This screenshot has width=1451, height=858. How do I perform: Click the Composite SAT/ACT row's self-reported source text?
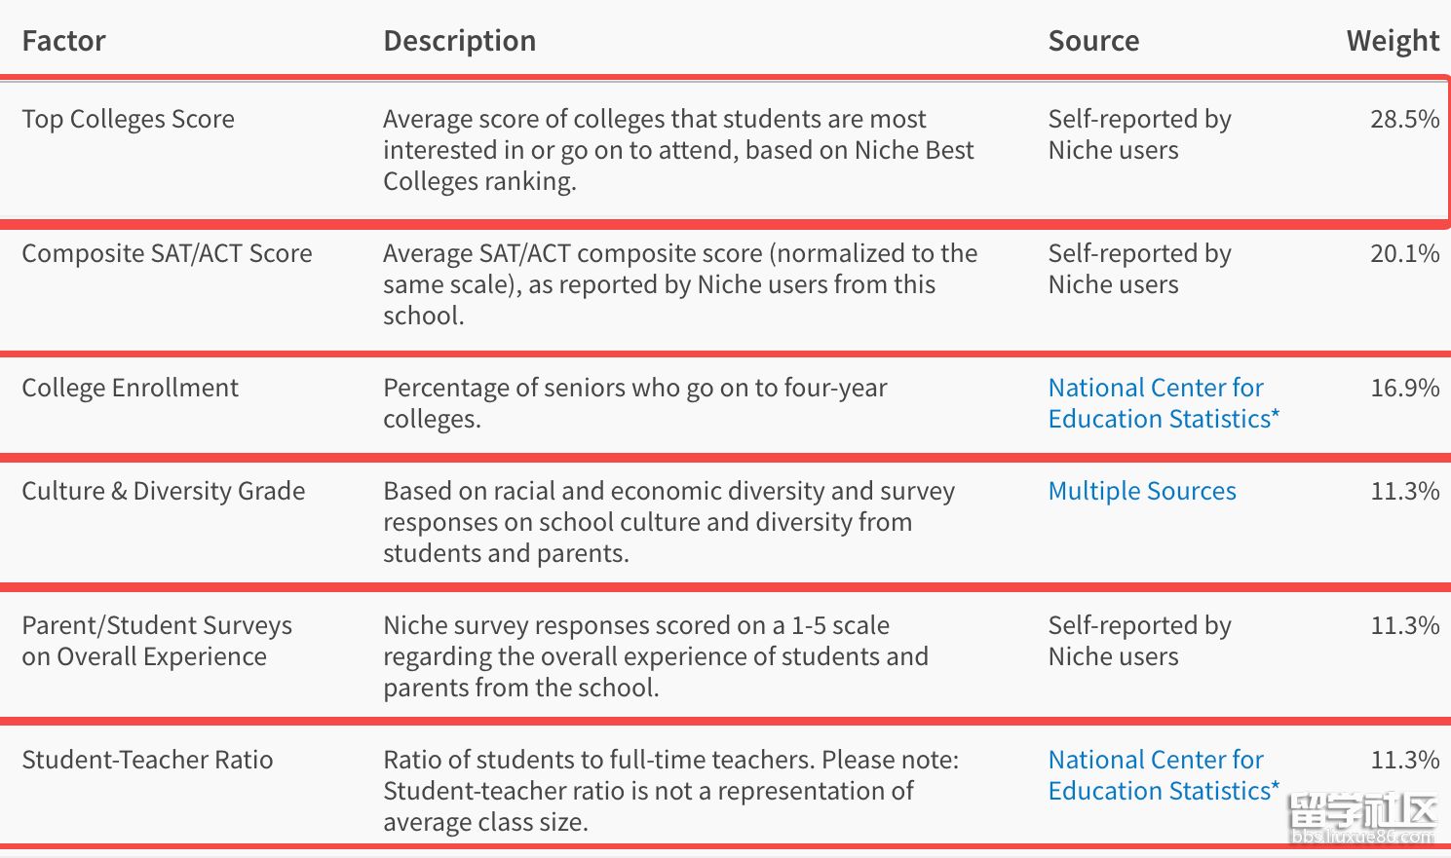click(1138, 269)
